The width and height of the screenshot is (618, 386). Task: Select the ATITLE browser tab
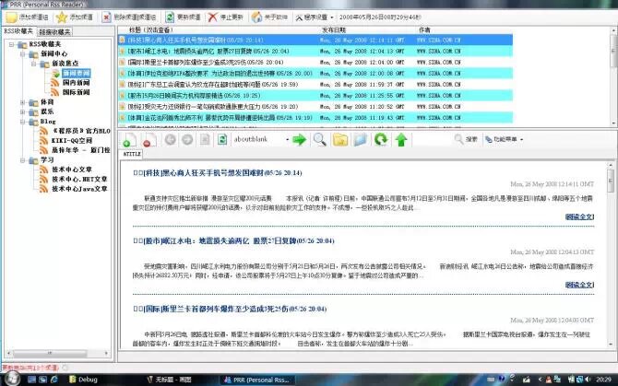click(x=132, y=154)
